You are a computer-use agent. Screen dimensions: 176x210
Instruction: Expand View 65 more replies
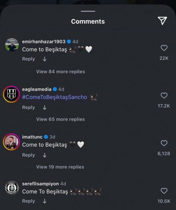click(x=60, y=119)
